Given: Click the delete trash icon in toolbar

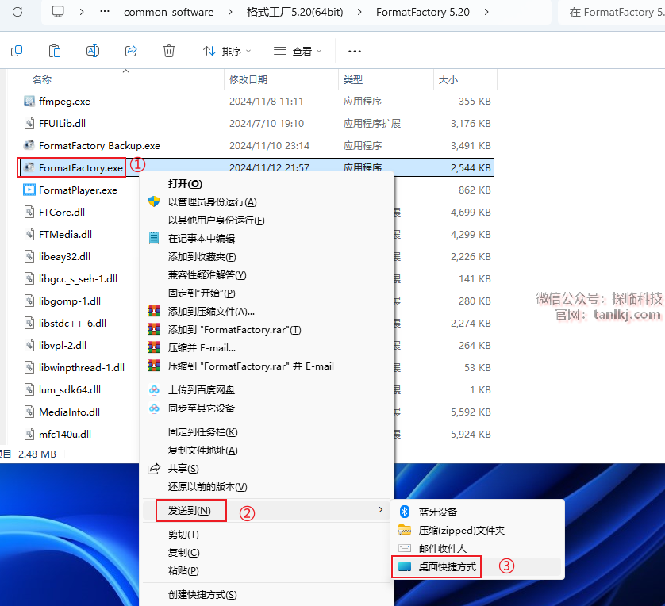Looking at the screenshot, I should (x=169, y=51).
